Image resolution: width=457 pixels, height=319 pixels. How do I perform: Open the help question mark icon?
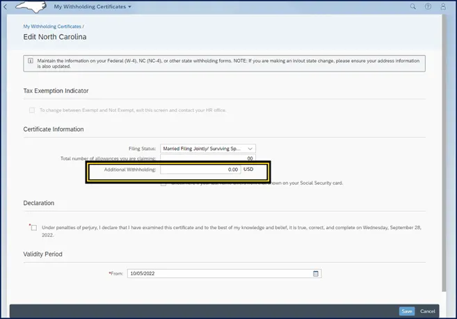(x=428, y=6)
